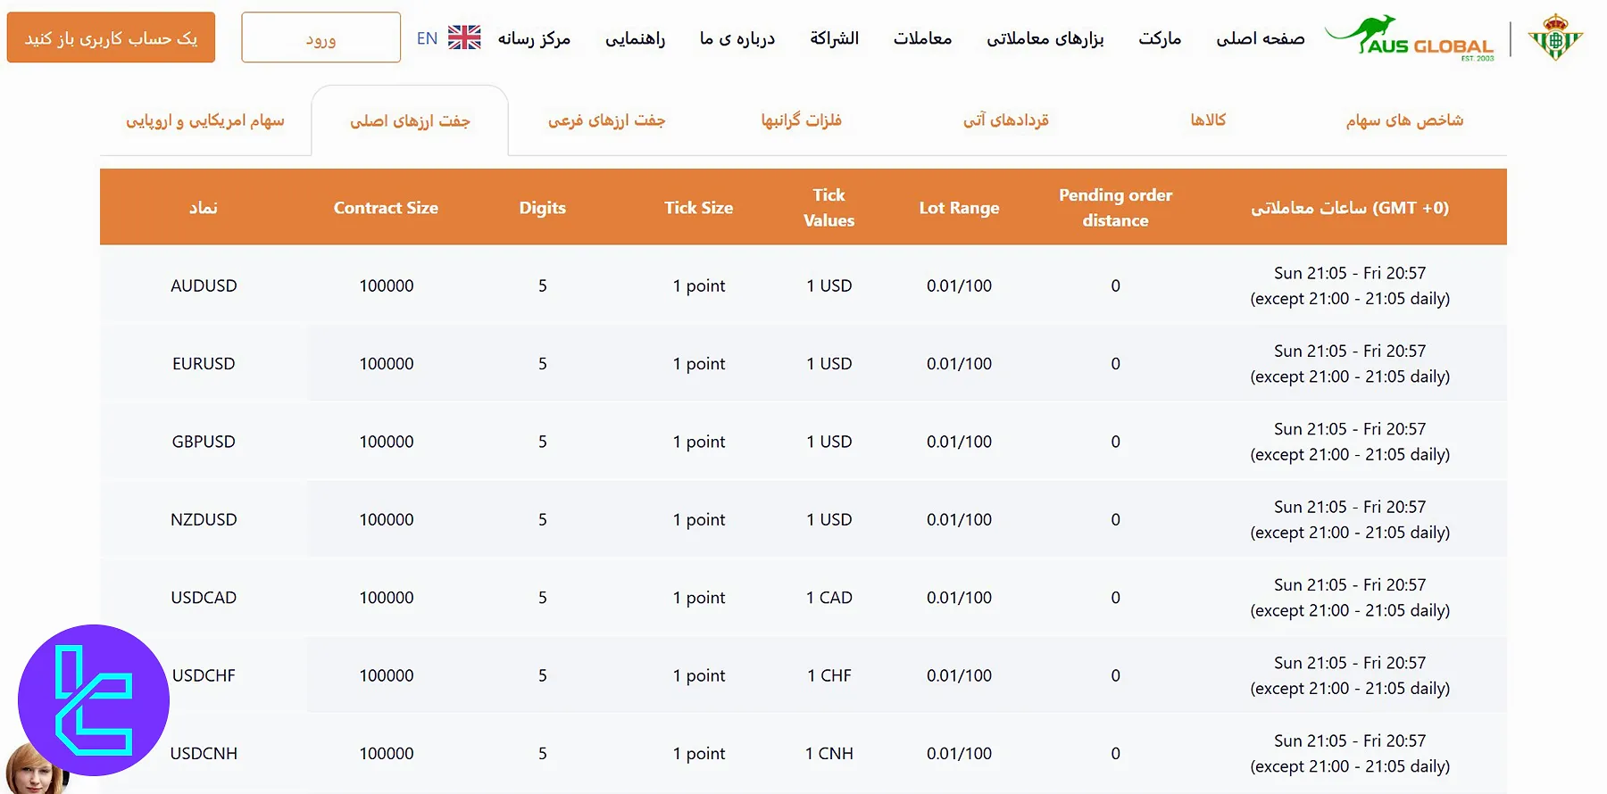
Task: Click the ساعات معاملاتی (GMT +0) header
Action: point(1350,208)
